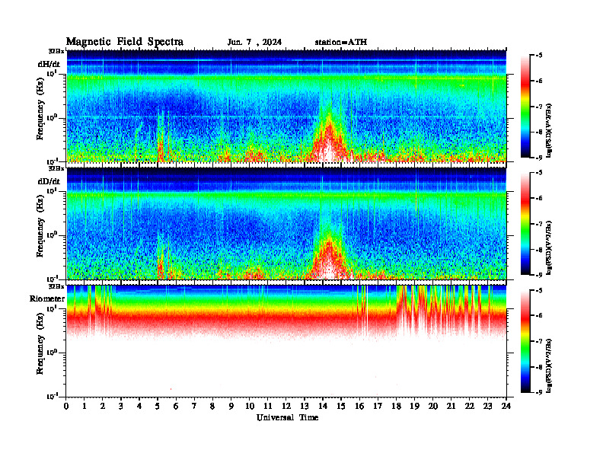603x466 pixels.
Task: Click the color scale bar beside dH/dt panel
Action: pos(525,107)
